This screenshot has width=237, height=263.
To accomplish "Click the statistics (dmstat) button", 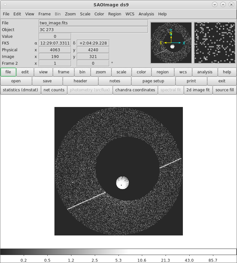I will pyautogui.click(x=20, y=90).
